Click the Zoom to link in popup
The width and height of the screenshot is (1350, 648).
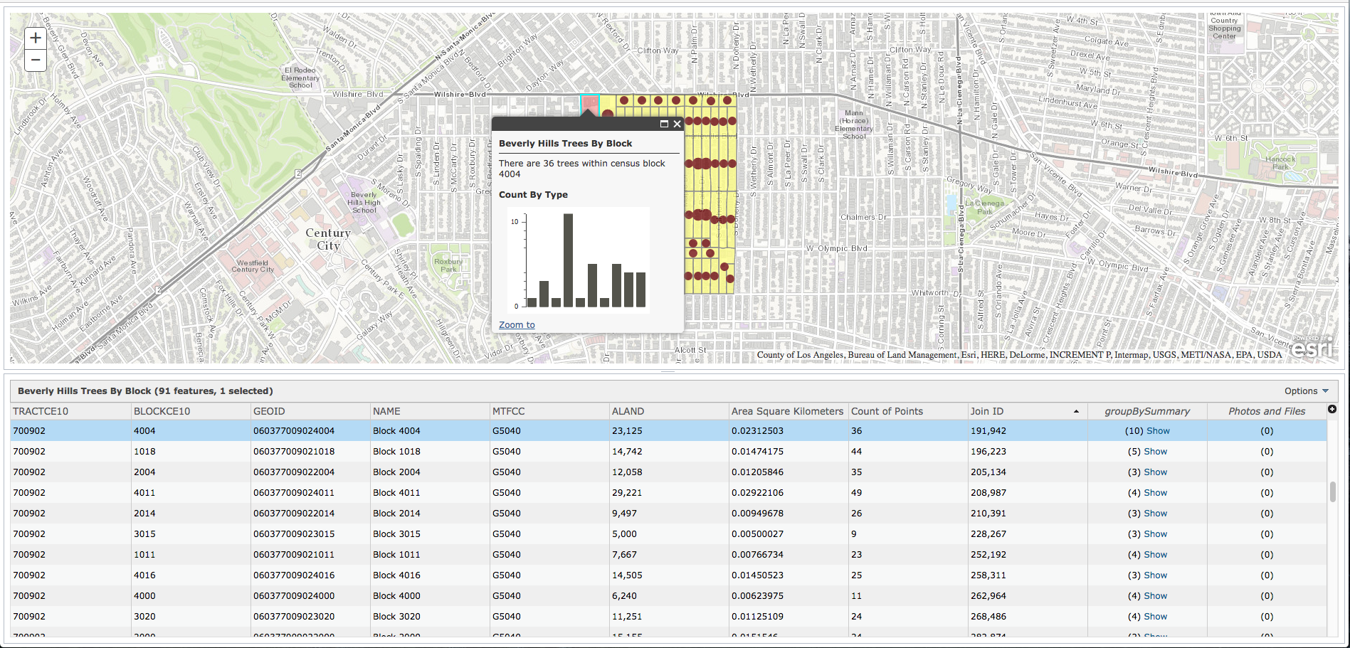517,325
